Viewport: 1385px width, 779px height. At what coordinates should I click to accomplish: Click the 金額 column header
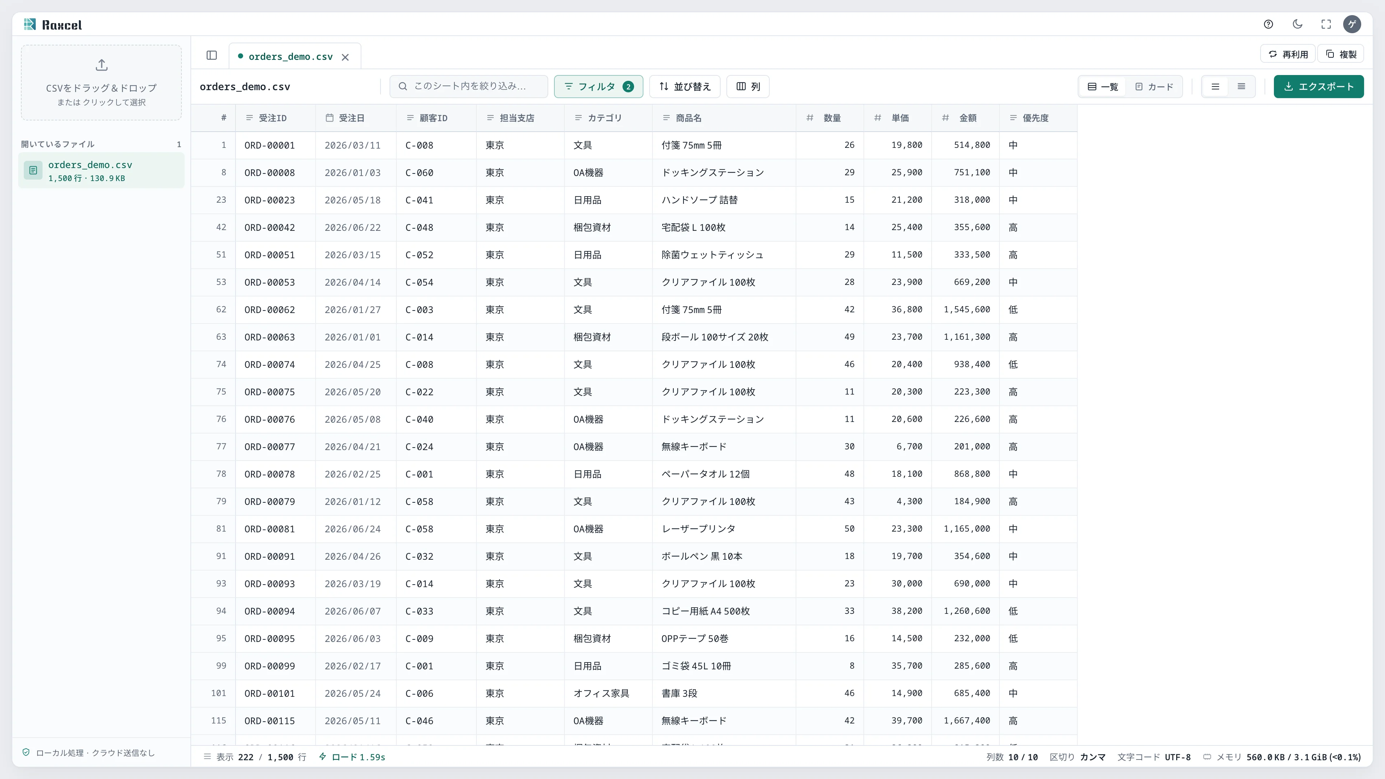click(x=965, y=118)
